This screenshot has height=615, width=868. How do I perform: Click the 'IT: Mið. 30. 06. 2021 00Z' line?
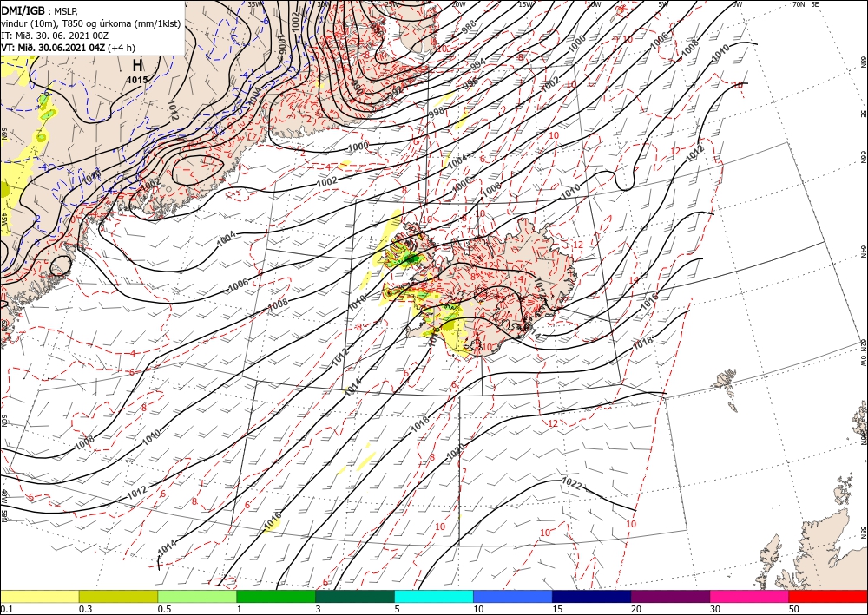(x=53, y=35)
